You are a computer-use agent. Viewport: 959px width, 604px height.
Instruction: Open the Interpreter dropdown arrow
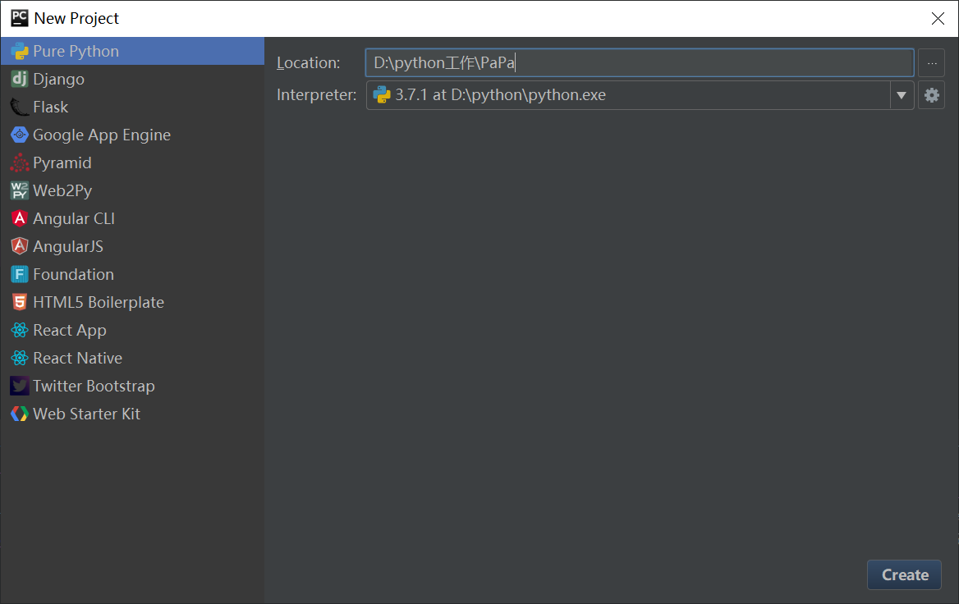[x=902, y=94]
